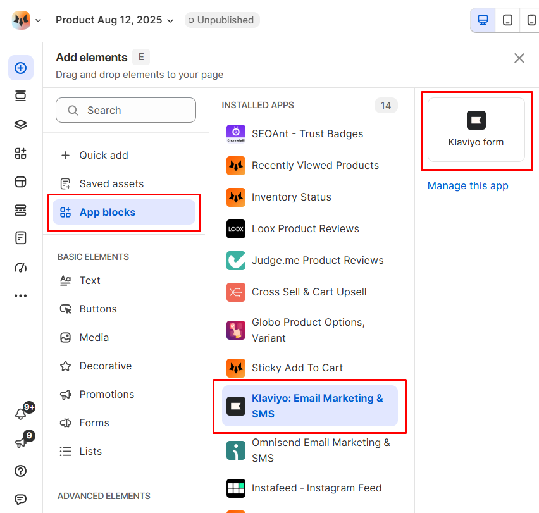Switch to tablet preview device

point(507,20)
